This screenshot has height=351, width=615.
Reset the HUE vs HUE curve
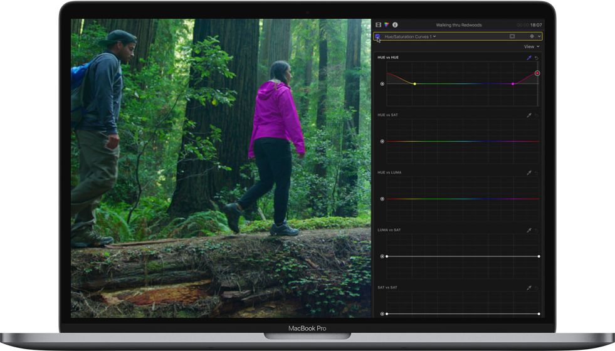pos(537,58)
